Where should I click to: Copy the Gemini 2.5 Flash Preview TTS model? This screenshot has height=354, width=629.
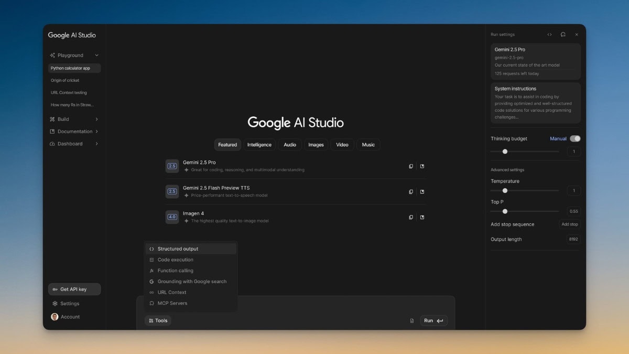coord(411,192)
